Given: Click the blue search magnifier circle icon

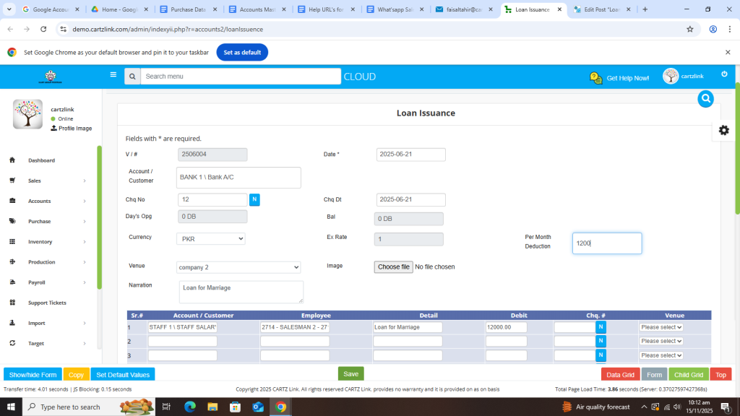Looking at the screenshot, I should point(706,99).
